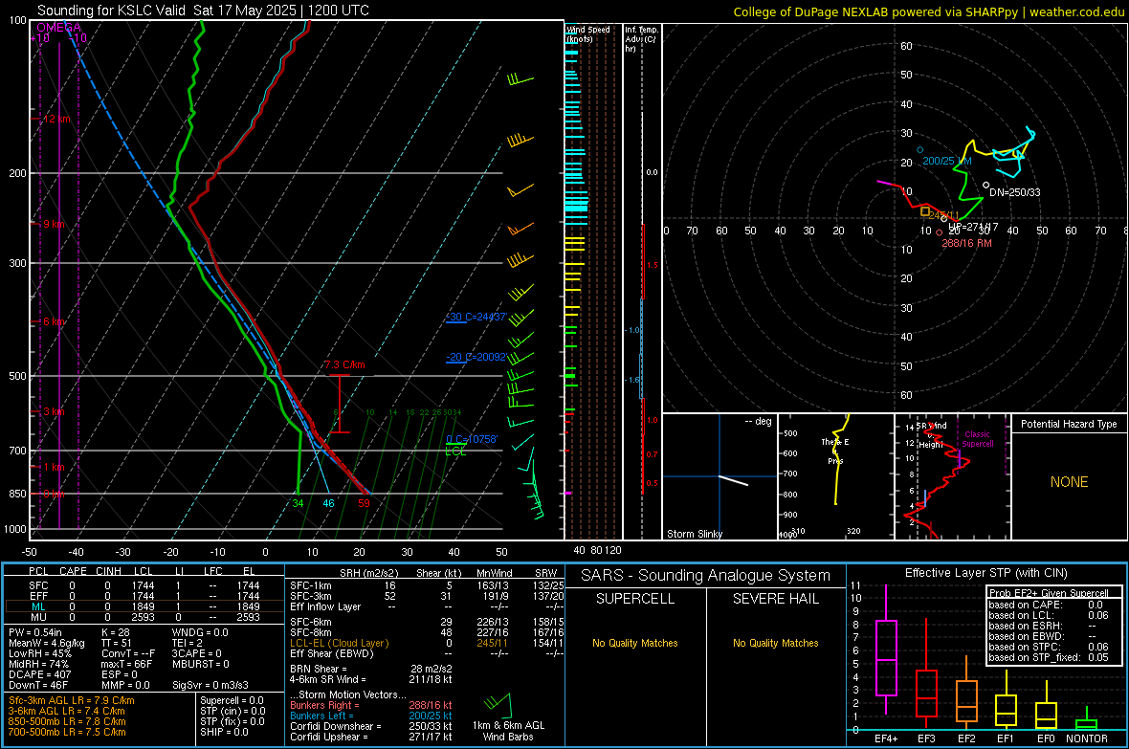Image resolution: width=1129 pixels, height=749 pixels.
Task: Click the LCL-EL (Cloud Layer) row
Action: (427, 643)
